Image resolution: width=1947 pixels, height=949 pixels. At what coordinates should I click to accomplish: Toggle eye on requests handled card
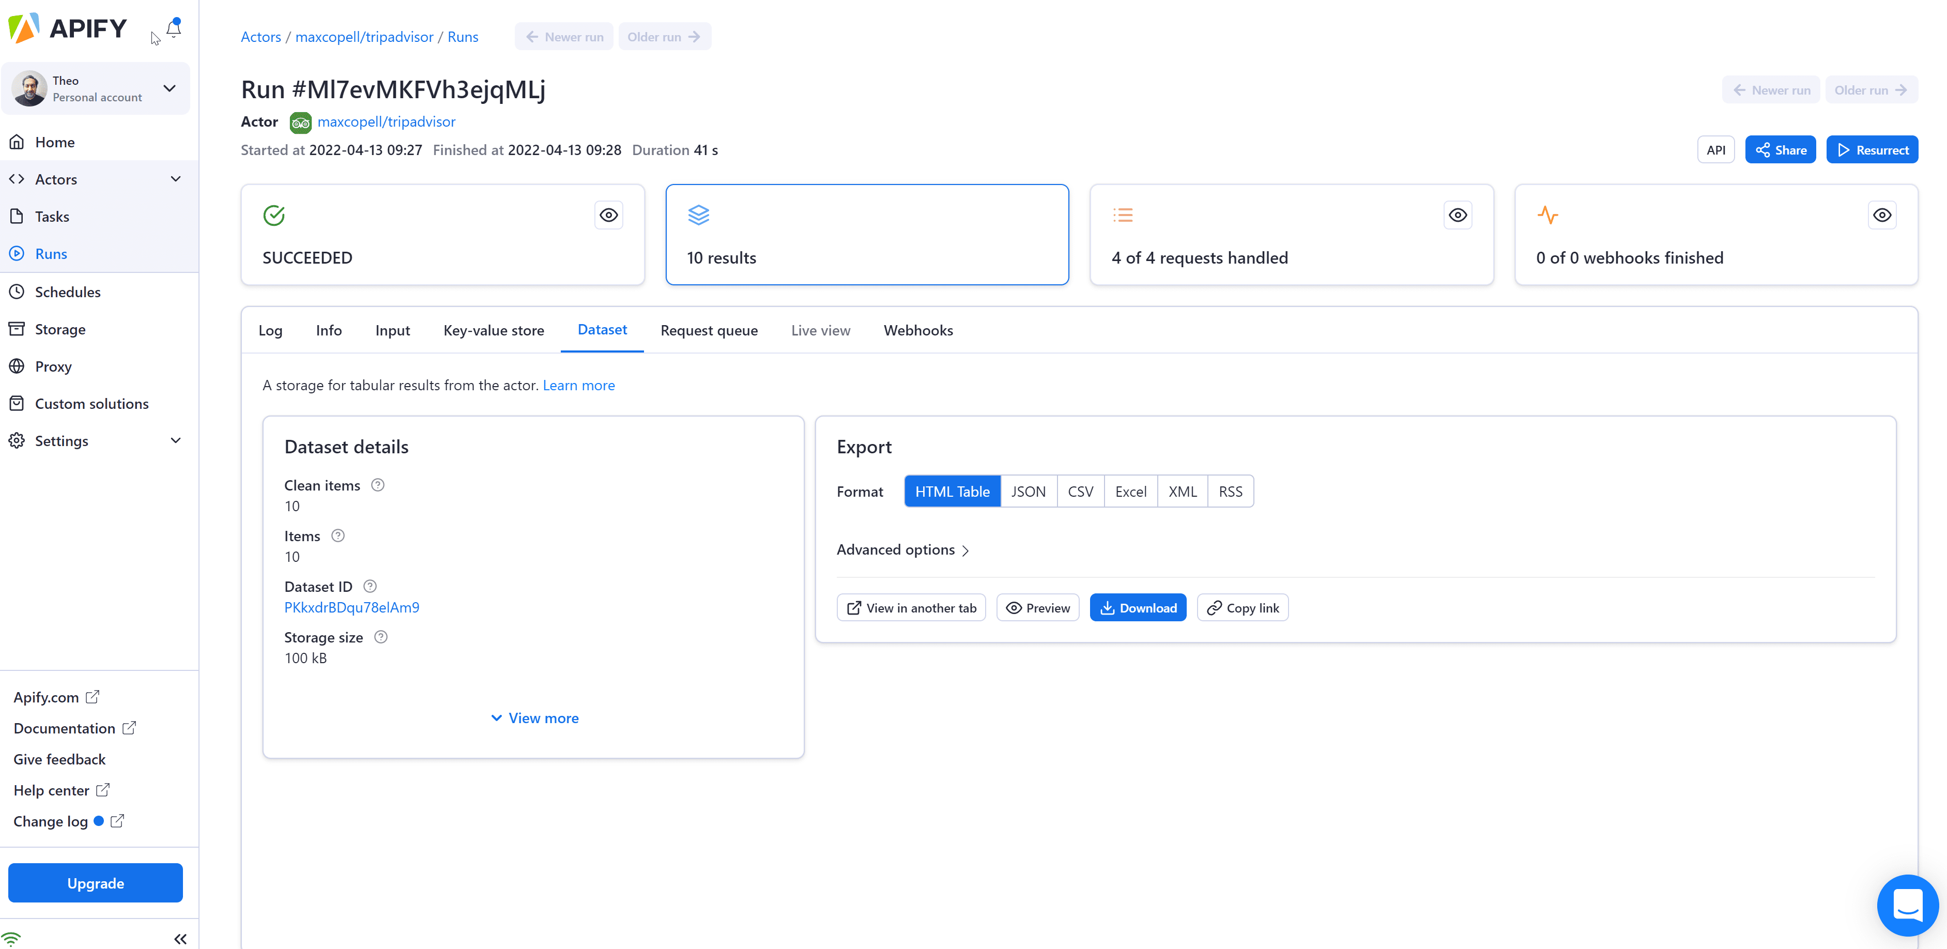coord(1457,216)
